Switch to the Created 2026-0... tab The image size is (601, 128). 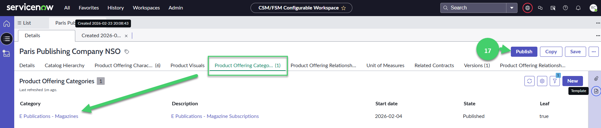(101, 36)
